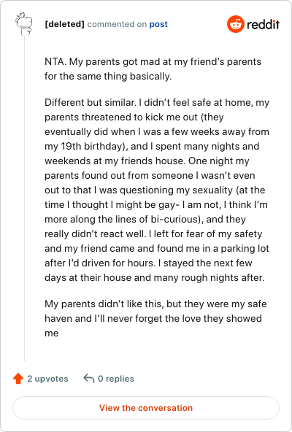
Task: Click the line starting "Different but similar"
Action: pos(157,102)
